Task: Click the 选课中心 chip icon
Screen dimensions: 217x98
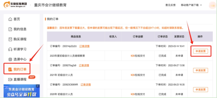Action: [x=10, y=59]
